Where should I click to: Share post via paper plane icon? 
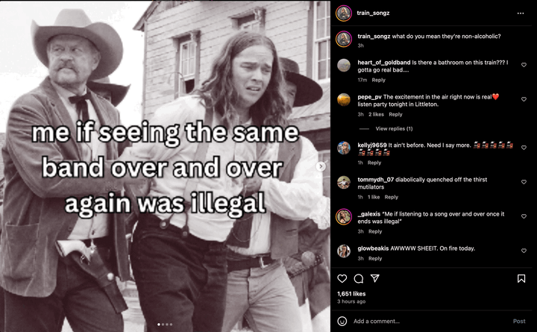pos(375,278)
